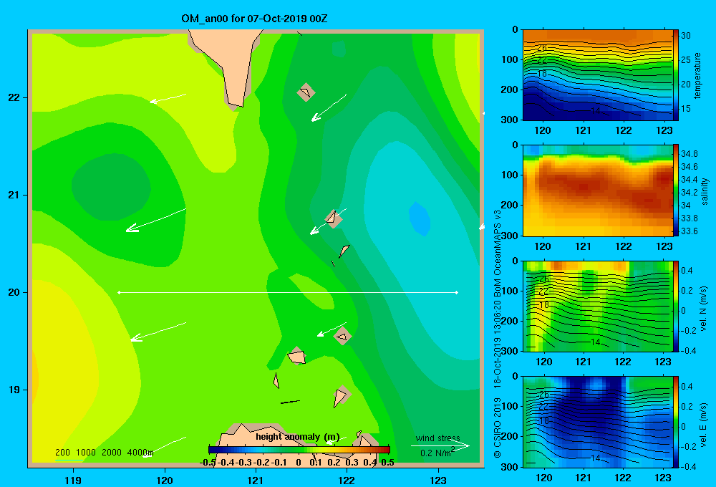
Task: Click the '300' depth tick of the vel. E panel
Action: 510,467
